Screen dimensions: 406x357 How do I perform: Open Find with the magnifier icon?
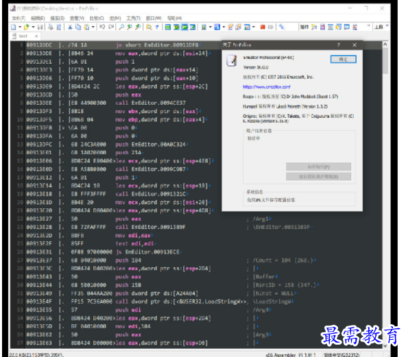point(121,27)
